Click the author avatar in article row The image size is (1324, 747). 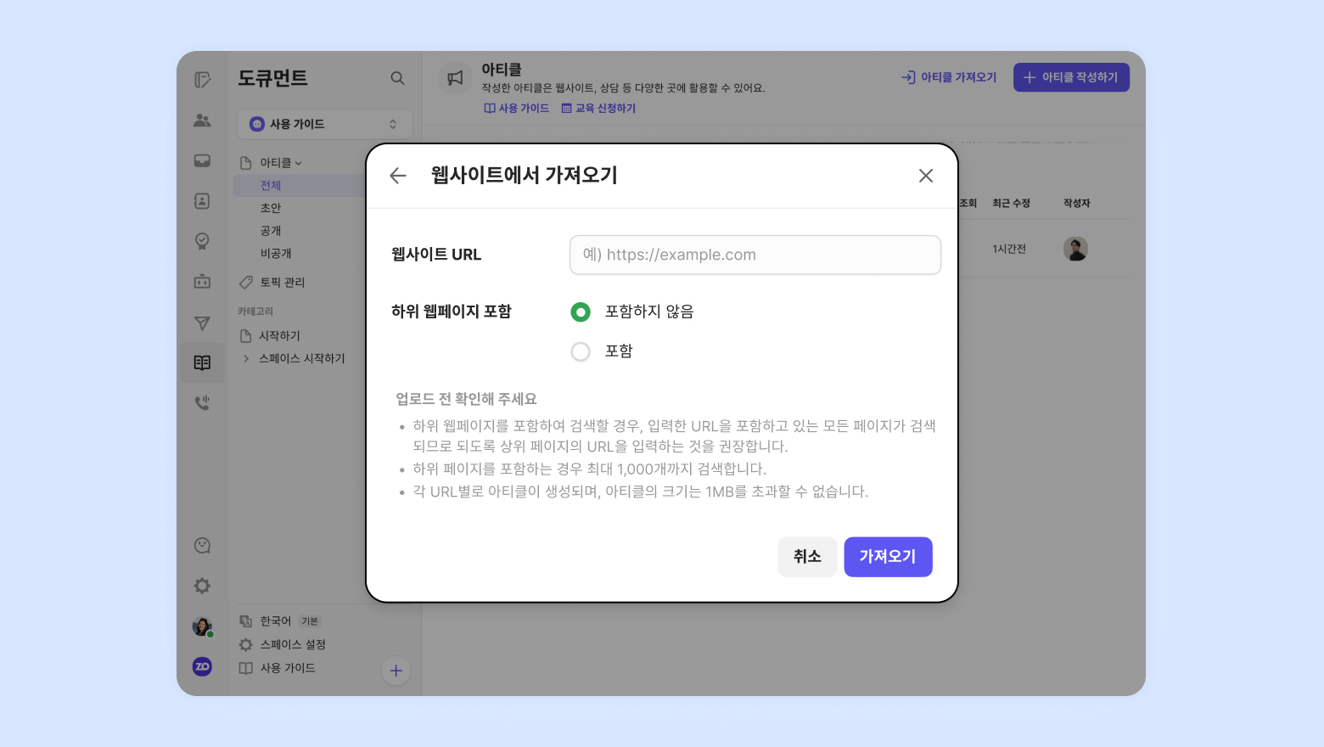coord(1075,249)
